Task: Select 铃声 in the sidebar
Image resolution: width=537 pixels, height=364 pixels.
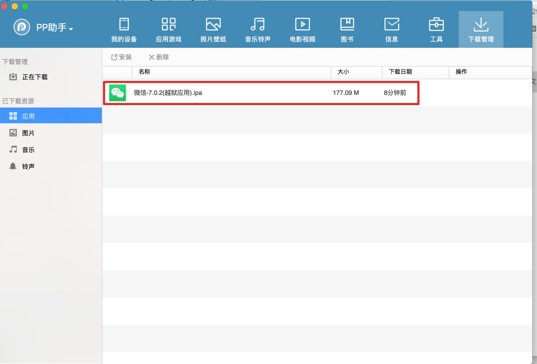Action: 51,166
